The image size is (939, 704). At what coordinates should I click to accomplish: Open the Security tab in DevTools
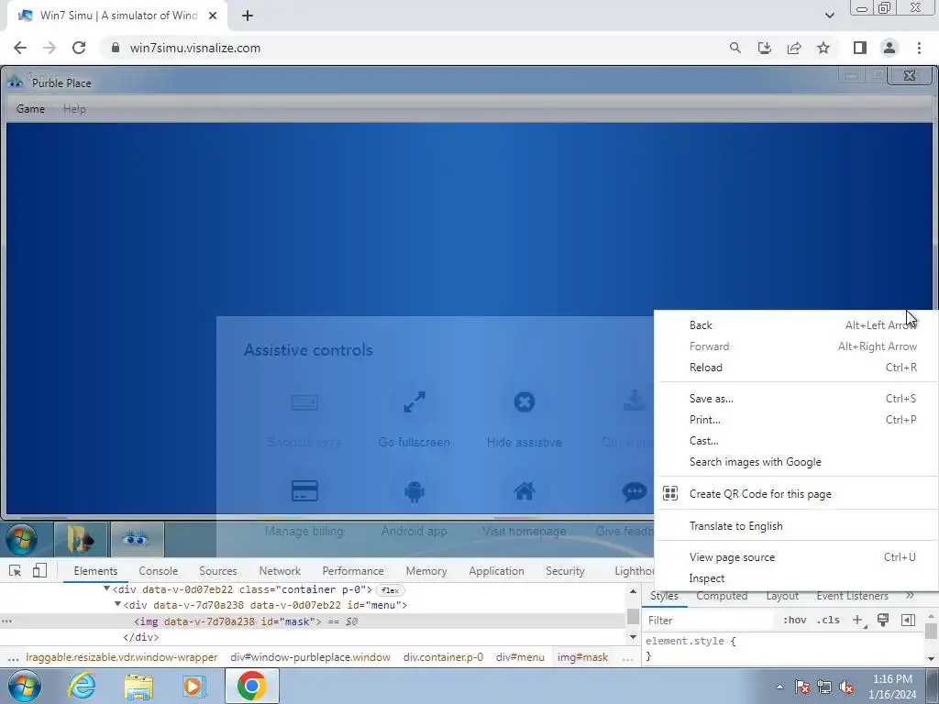(x=565, y=571)
